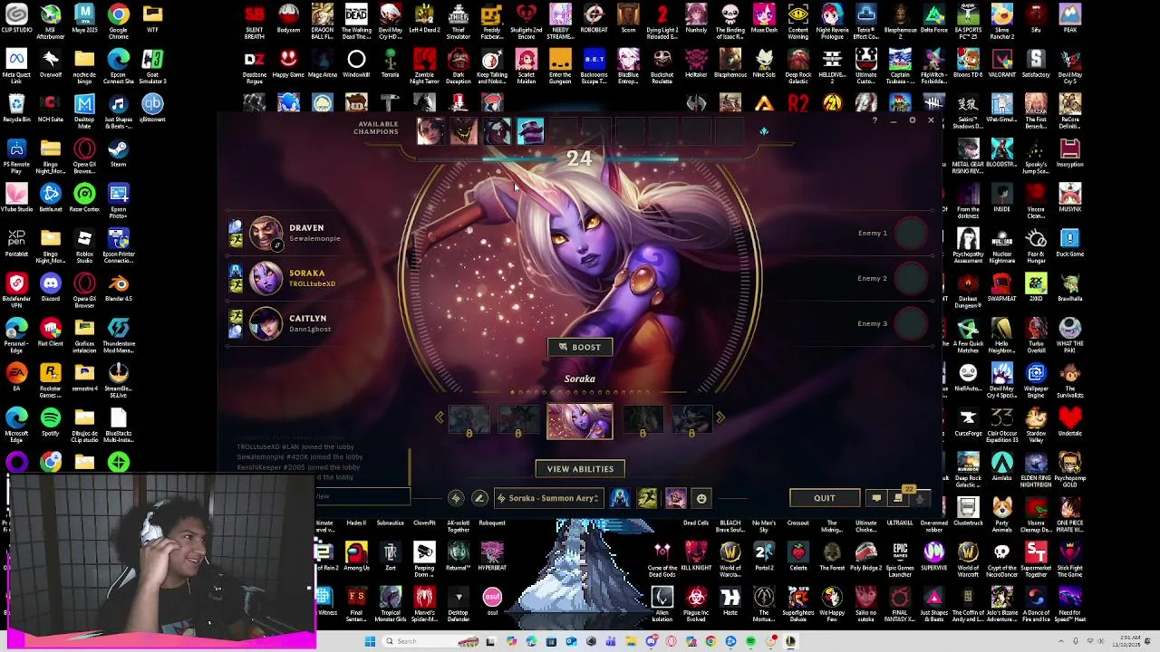
Task: Toggle the voice microphone icon in client
Action: [x=920, y=498]
